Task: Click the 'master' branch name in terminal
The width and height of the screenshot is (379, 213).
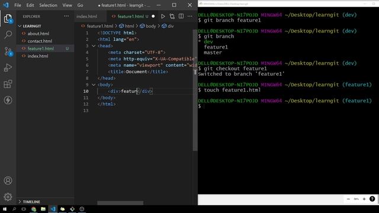Action: 213,53
